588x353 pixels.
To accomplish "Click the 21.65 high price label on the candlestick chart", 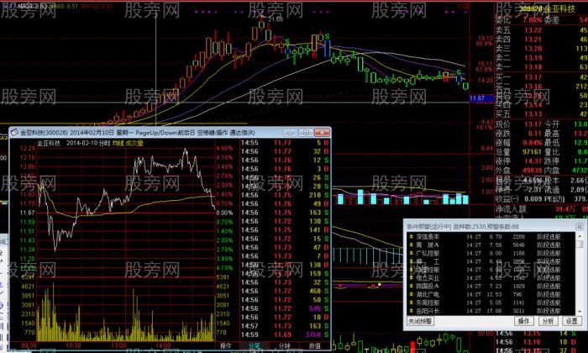I will [276, 19].
